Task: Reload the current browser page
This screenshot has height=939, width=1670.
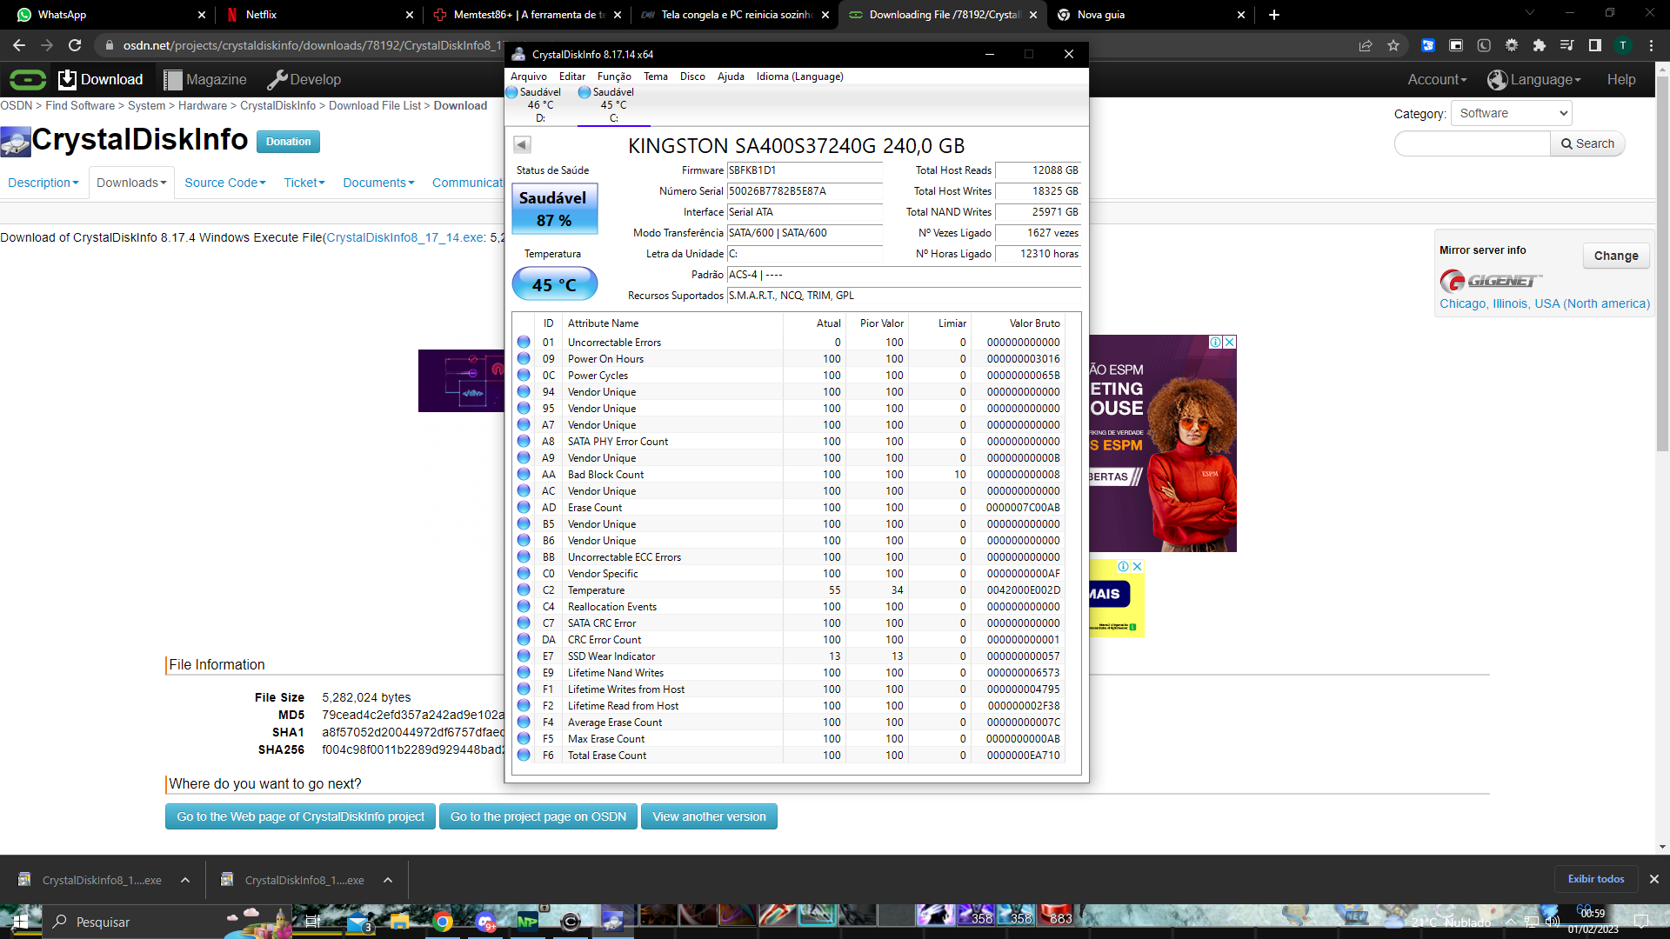Action: (x=75, y=45)
